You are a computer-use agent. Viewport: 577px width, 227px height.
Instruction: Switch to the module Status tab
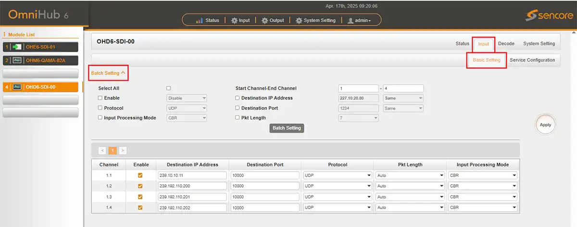coord(462,44)
